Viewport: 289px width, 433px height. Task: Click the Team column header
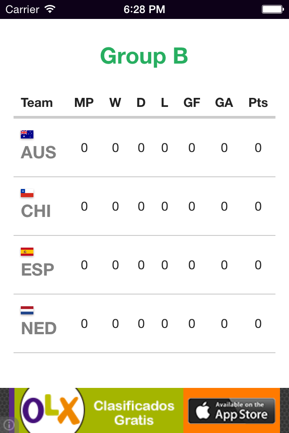click(x=37, y=103)
